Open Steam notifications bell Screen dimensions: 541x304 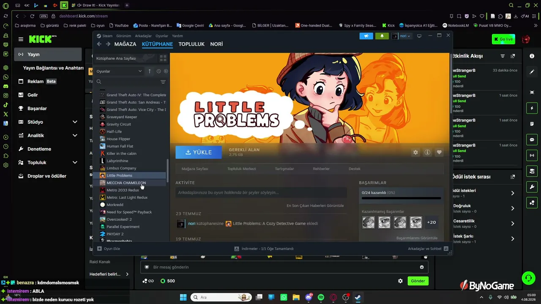(x=382, y=36)
